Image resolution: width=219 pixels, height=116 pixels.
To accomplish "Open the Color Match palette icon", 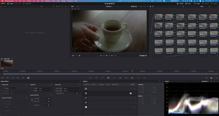I will pos(8,78).
